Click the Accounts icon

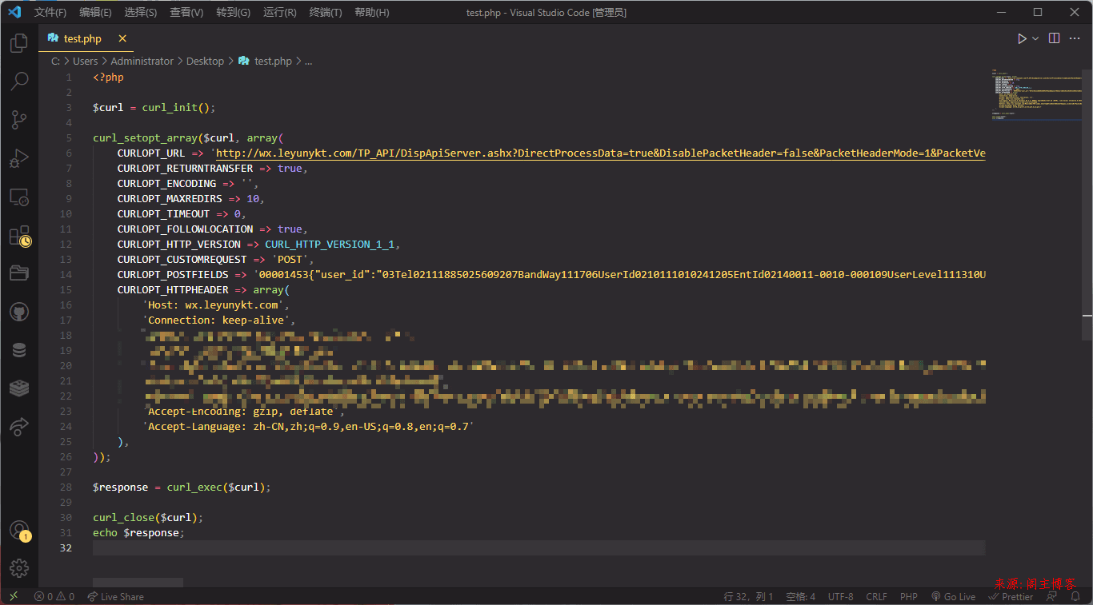pos(19,530)
